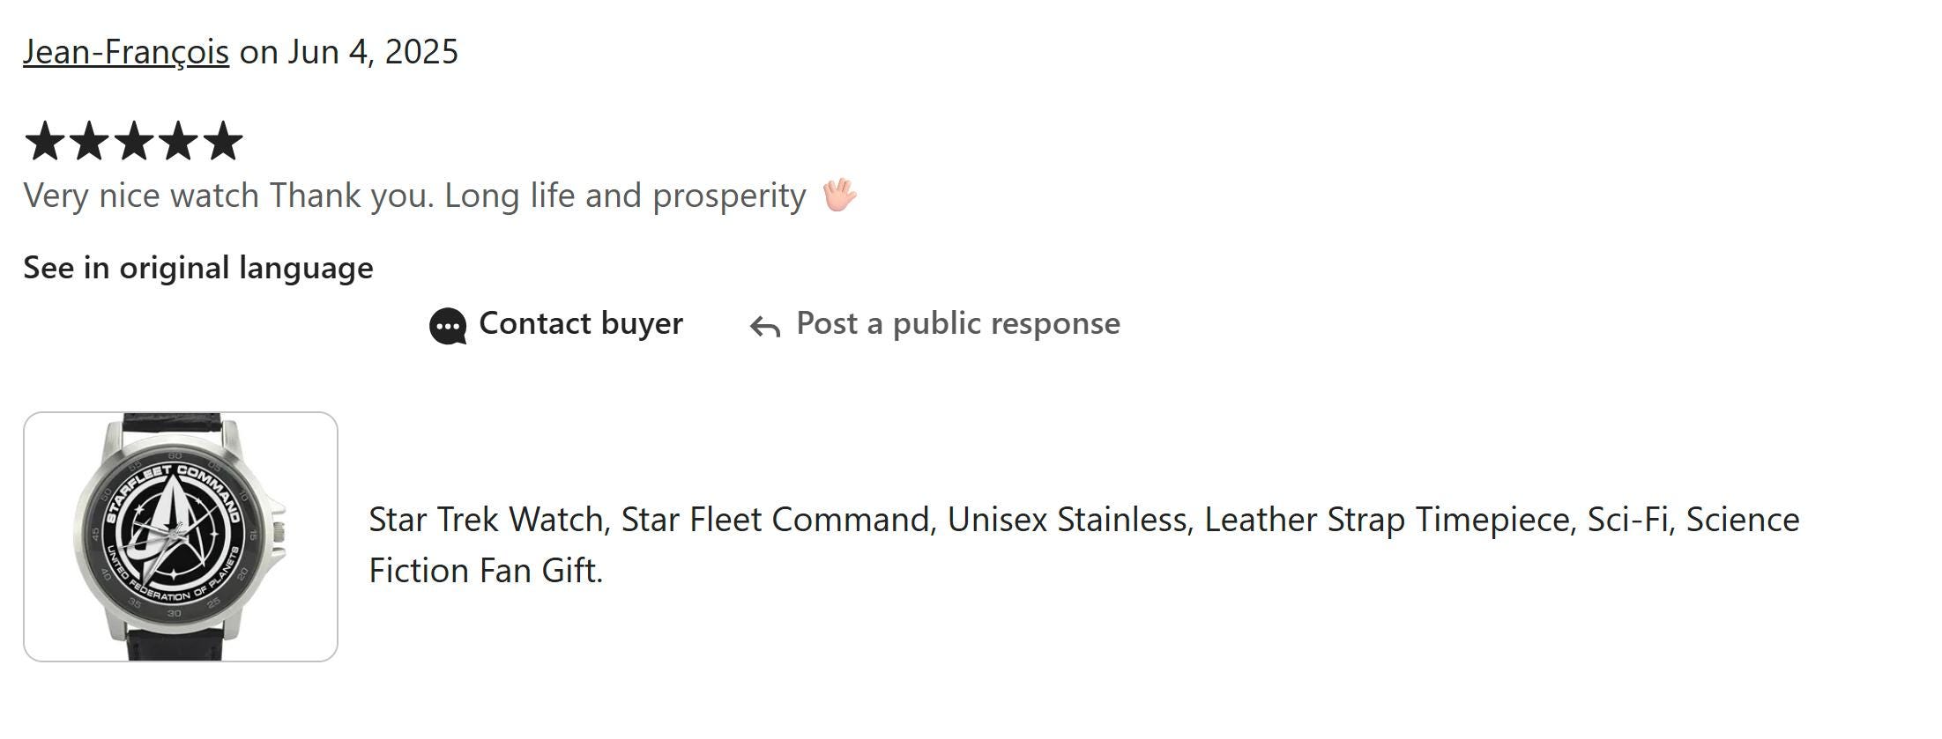Click the second review star
Screen dimensions: 1942x739
coord(89,141)
